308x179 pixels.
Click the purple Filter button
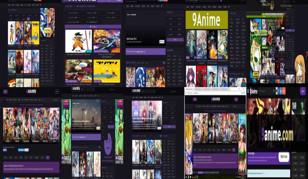[x=93, y=27]
